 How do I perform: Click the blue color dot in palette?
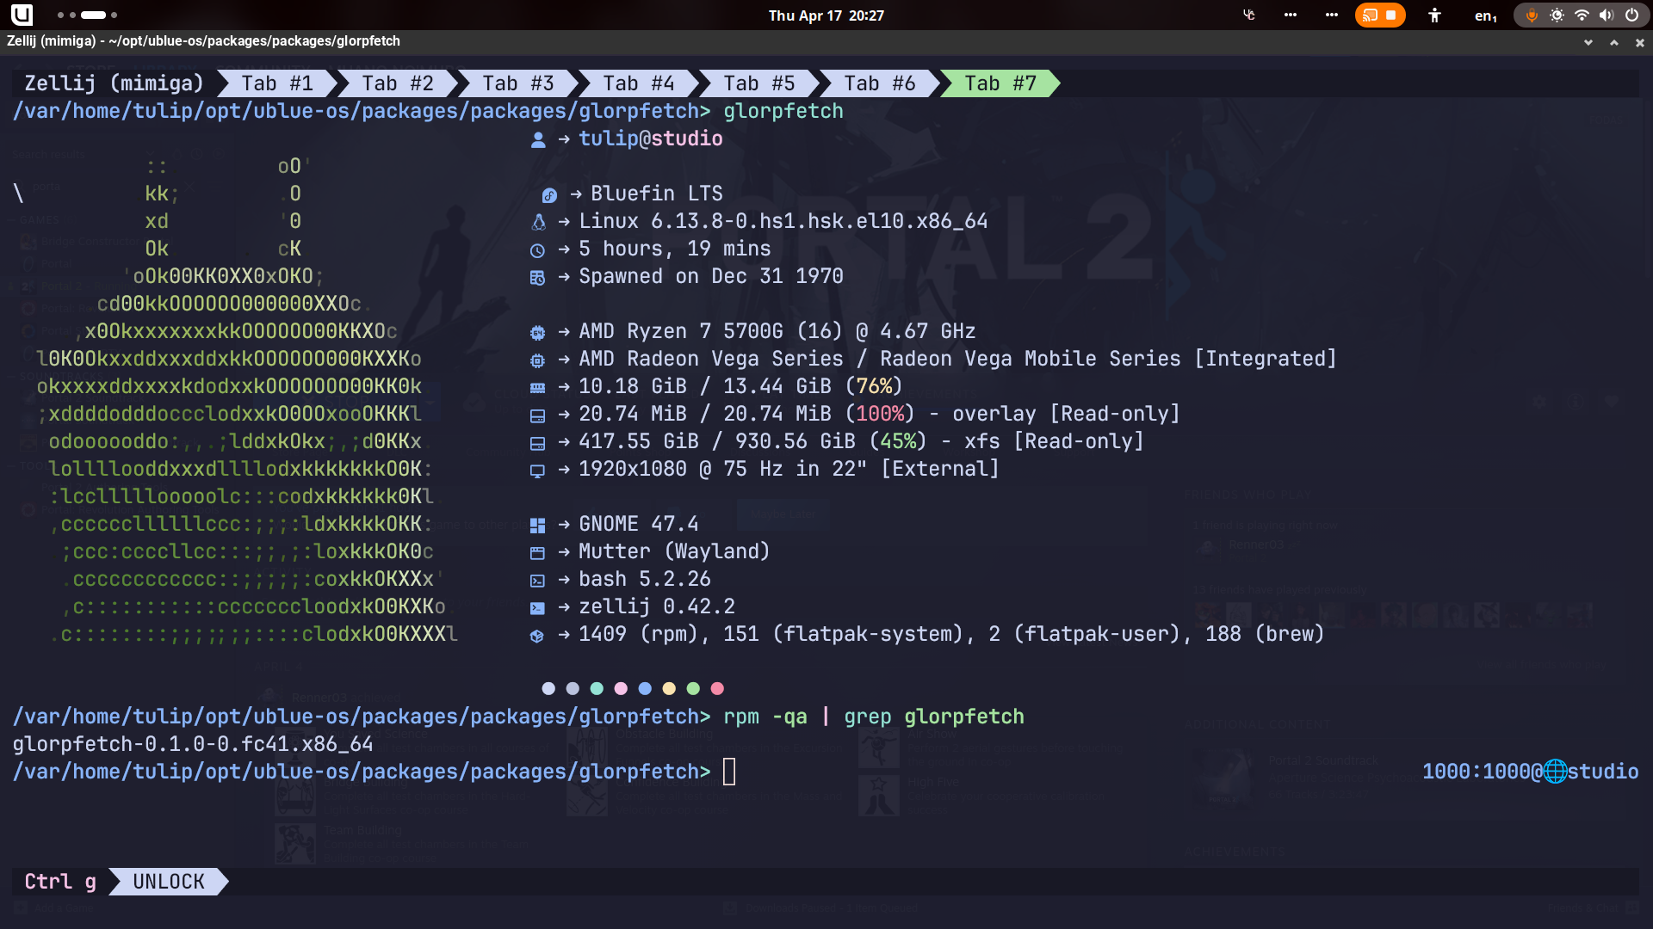coord(645,688)
